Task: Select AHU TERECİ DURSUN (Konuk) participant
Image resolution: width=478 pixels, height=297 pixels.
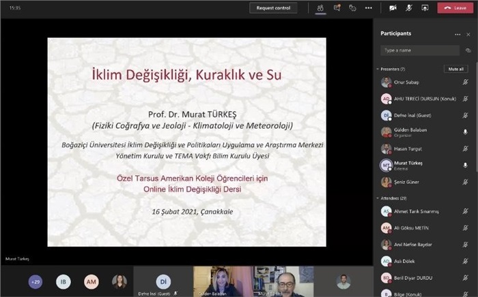Action: click(425, 99)
